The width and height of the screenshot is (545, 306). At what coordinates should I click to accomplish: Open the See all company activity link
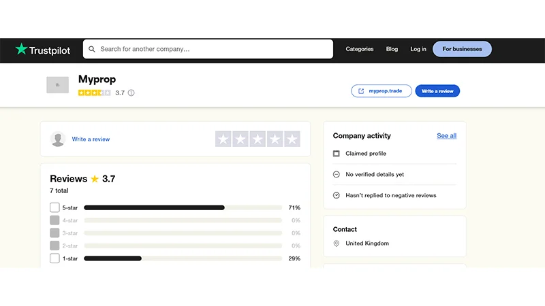tap(446, 136)
